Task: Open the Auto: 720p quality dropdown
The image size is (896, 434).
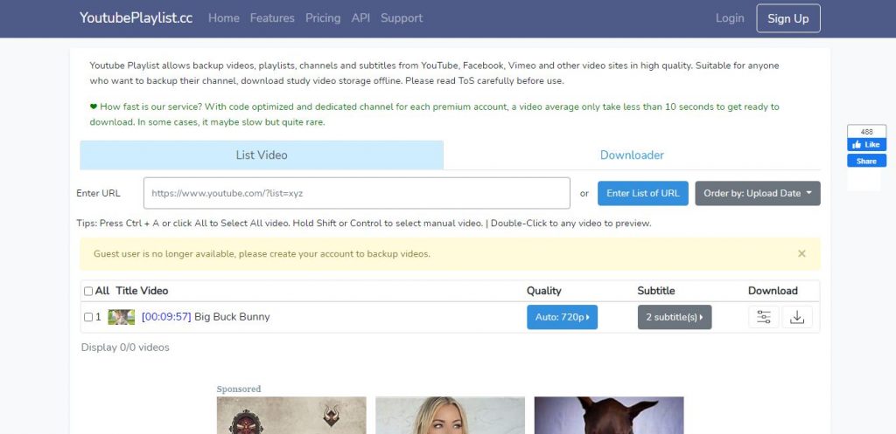Action: point(562,317)
